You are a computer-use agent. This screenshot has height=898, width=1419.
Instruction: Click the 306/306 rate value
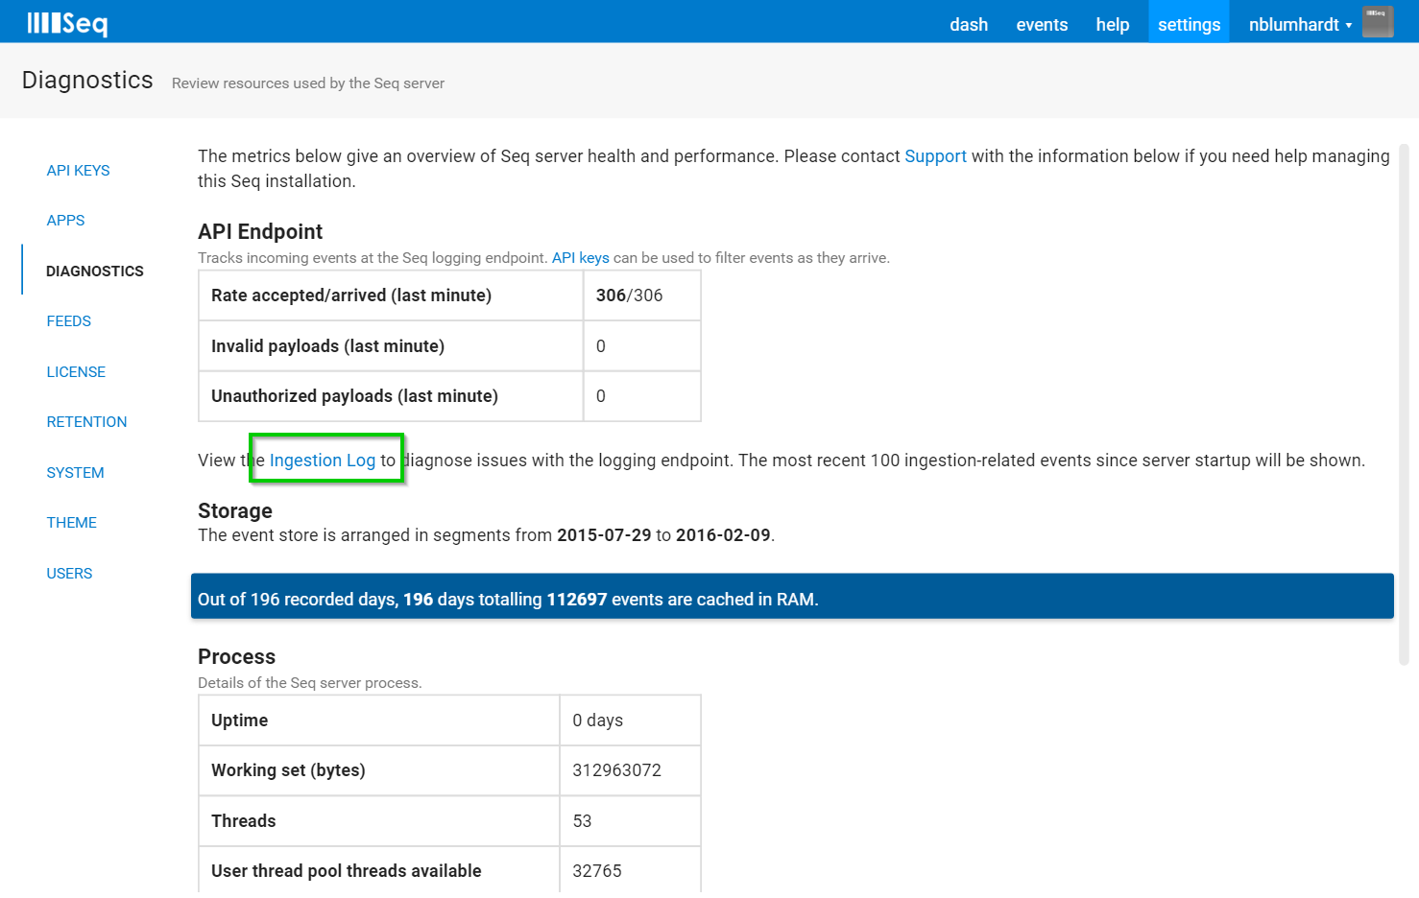pyautogui.click(x=629, y=295)
